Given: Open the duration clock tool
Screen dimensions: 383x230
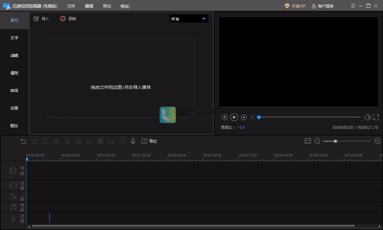Looking at the screenshot, I should 122,141.
